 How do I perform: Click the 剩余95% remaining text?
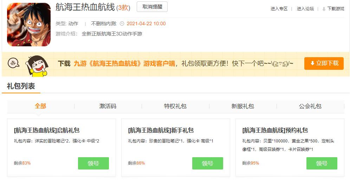click(251, 163)
